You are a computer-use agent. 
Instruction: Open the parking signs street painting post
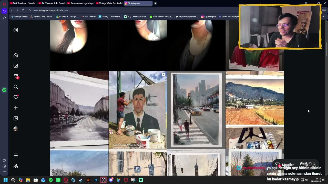138,163
